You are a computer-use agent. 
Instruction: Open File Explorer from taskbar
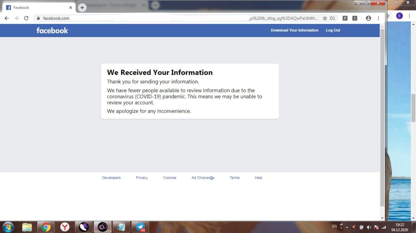pyautogui.click(x=27, y=227)
